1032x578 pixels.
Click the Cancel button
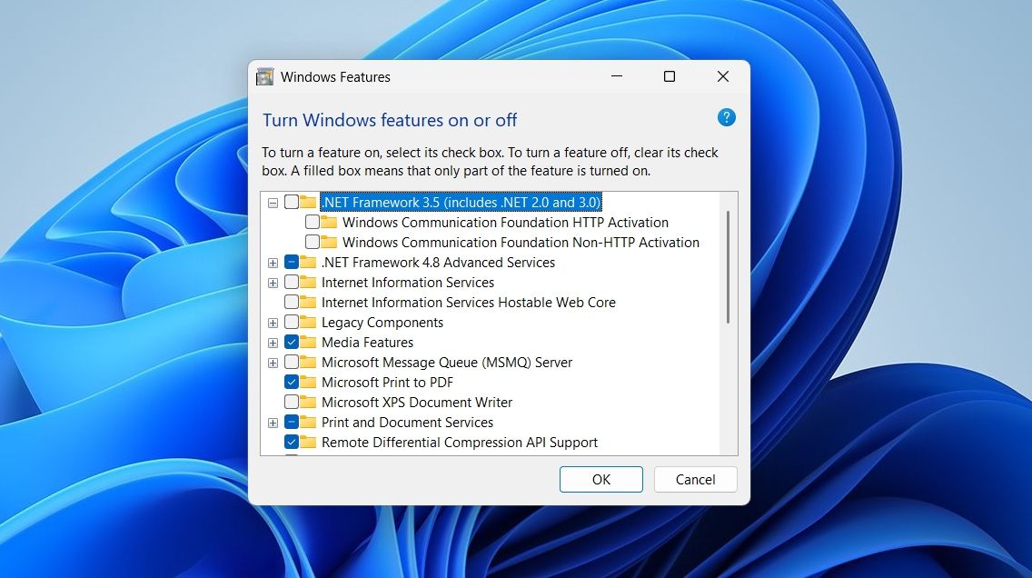[695, 479]
